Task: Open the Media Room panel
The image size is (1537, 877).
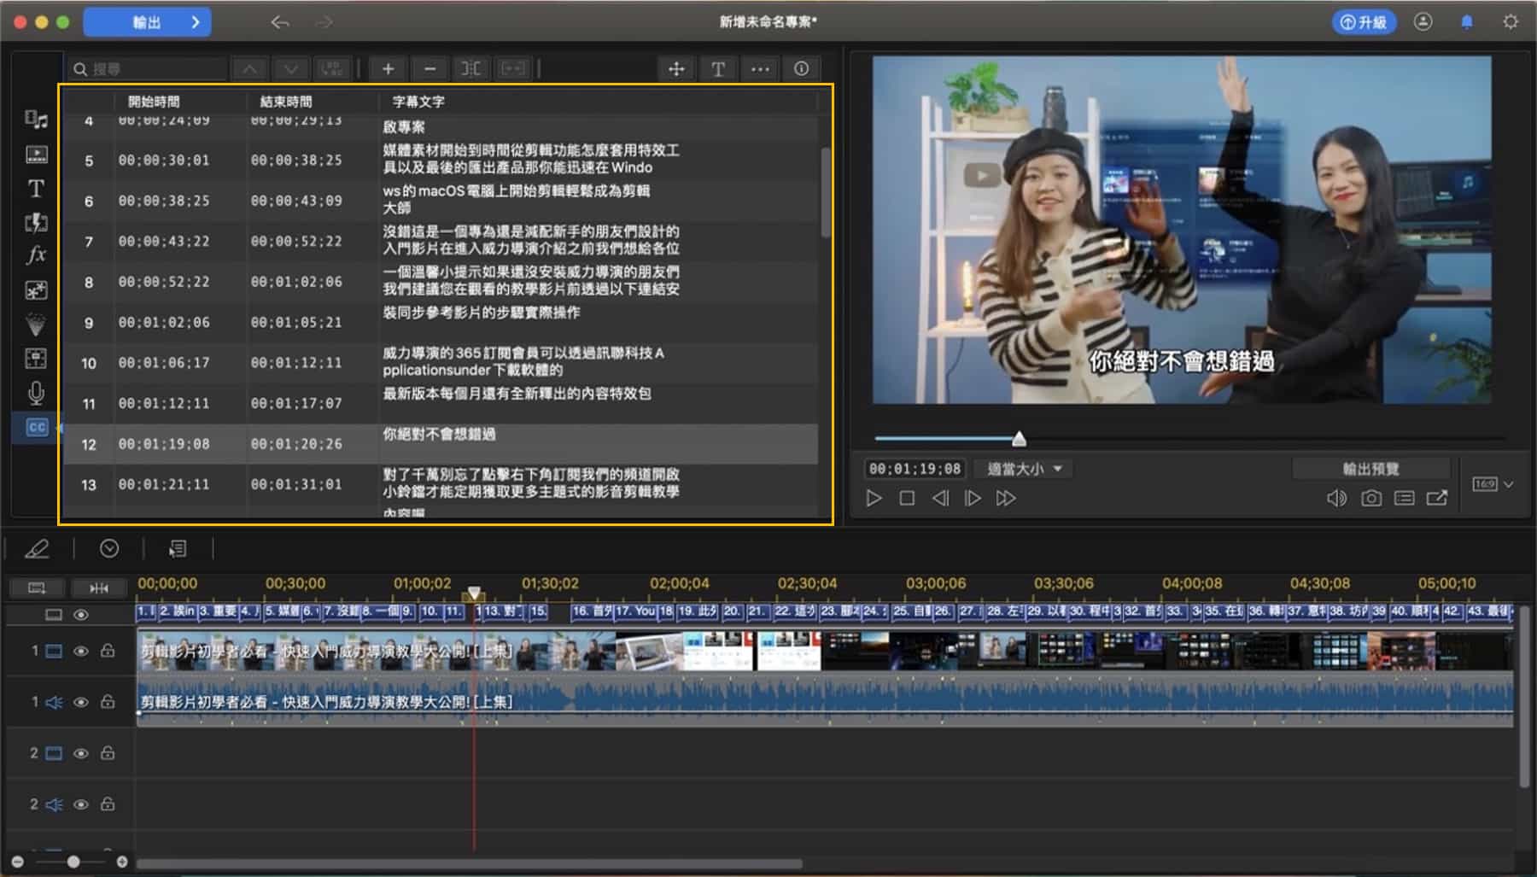Action: (36, 119)
